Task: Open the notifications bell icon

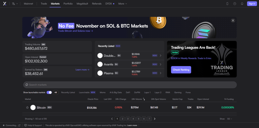Action: tap(242, 4)
